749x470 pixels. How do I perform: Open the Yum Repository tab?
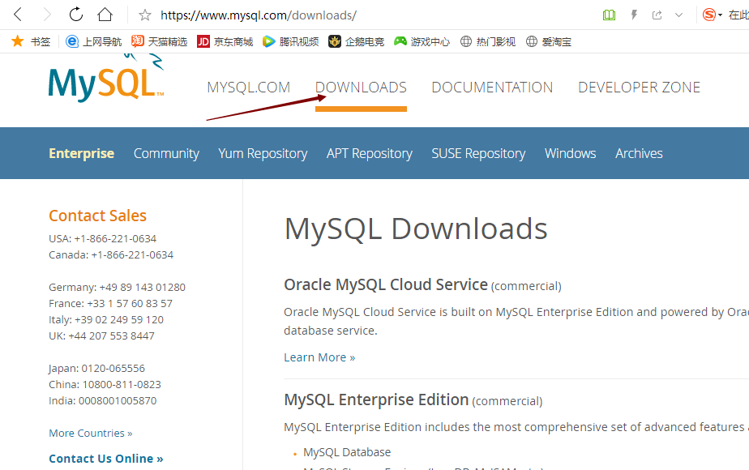[x=263, y=153]
